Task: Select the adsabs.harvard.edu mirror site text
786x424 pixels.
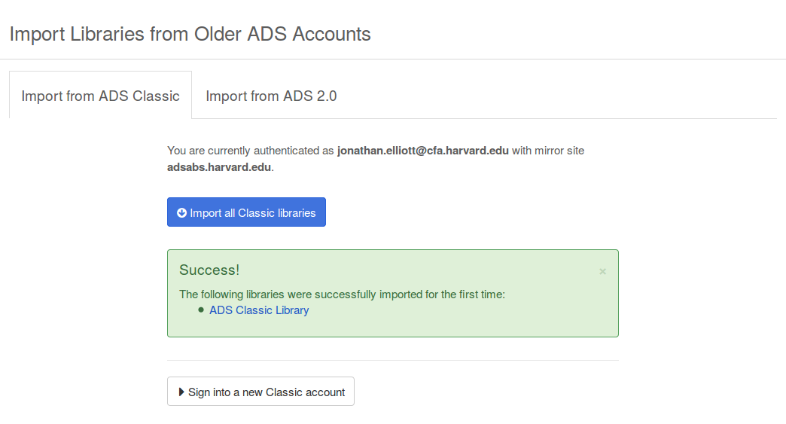Action: point(219,167)
